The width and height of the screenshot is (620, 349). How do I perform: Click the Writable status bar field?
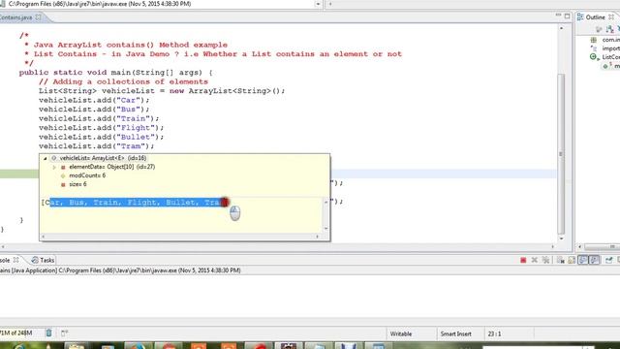click(401, 333)
